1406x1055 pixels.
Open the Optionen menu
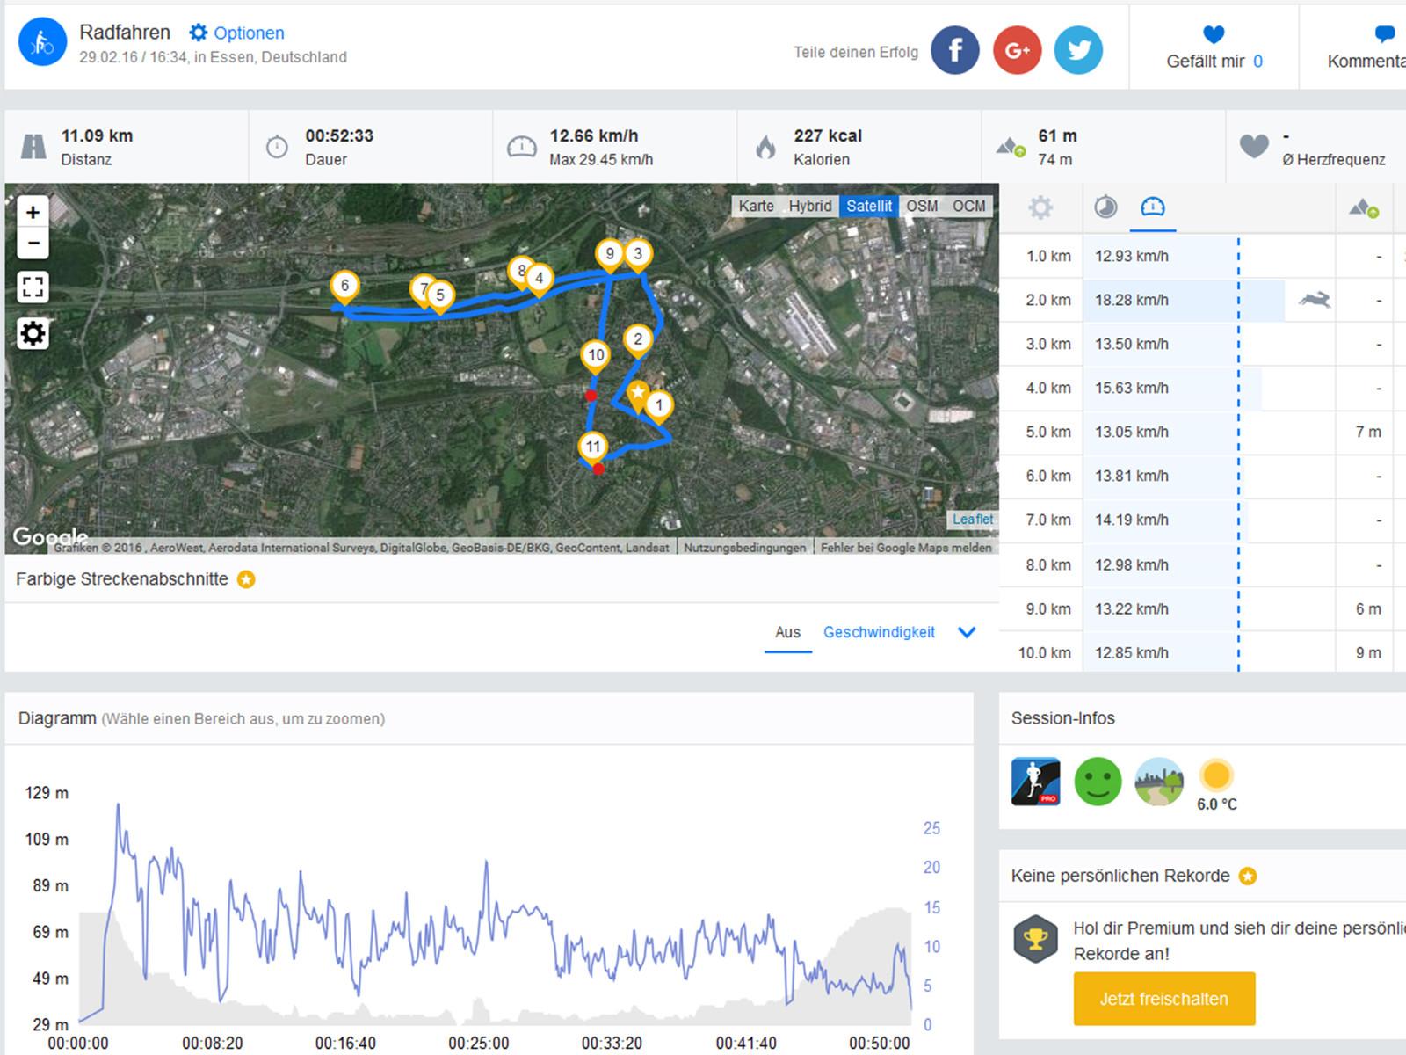tap(237, 33)
